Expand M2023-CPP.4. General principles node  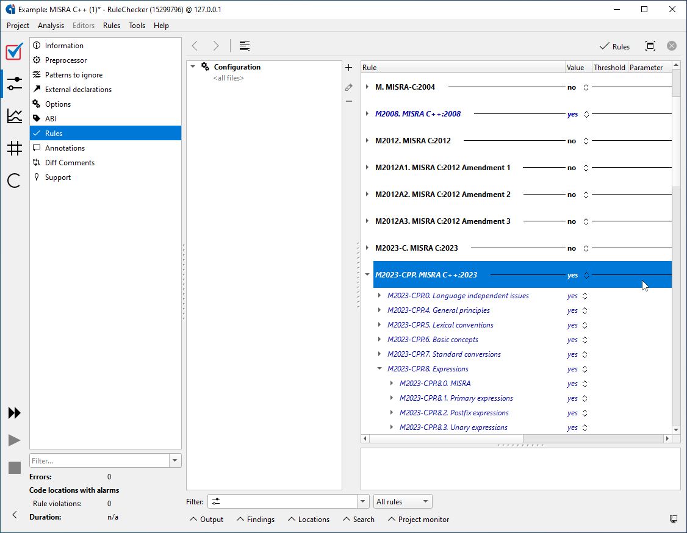379,310
